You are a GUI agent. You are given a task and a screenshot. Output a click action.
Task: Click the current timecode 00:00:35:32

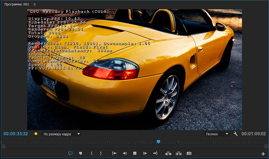tap(15, 134)
